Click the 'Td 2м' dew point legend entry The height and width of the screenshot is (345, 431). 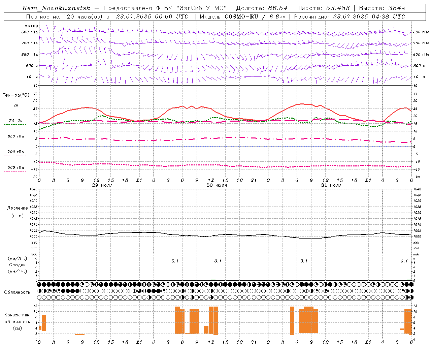(x=15, y=121)
